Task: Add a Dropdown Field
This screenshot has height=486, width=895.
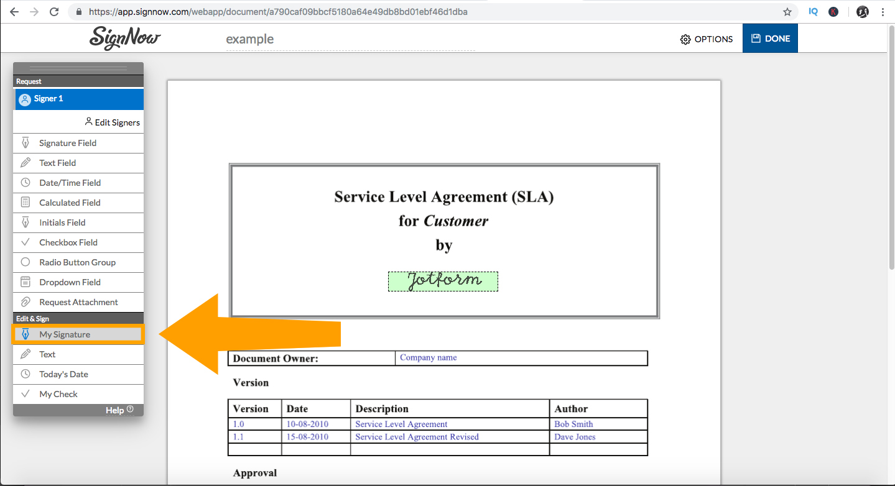Action: click(78, 282)
